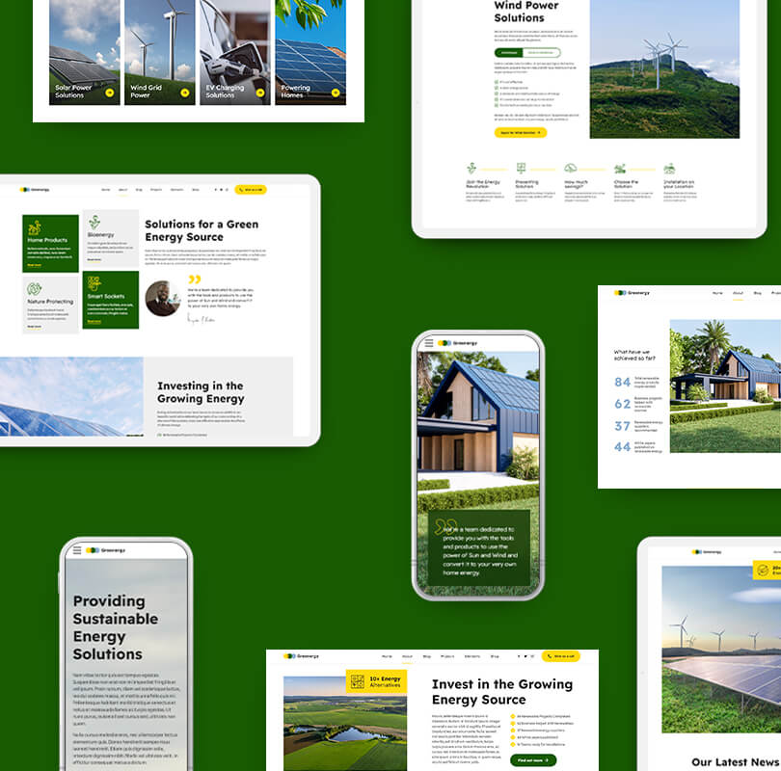
Task: Click the 62 statistic number
Action: [622, 404]
